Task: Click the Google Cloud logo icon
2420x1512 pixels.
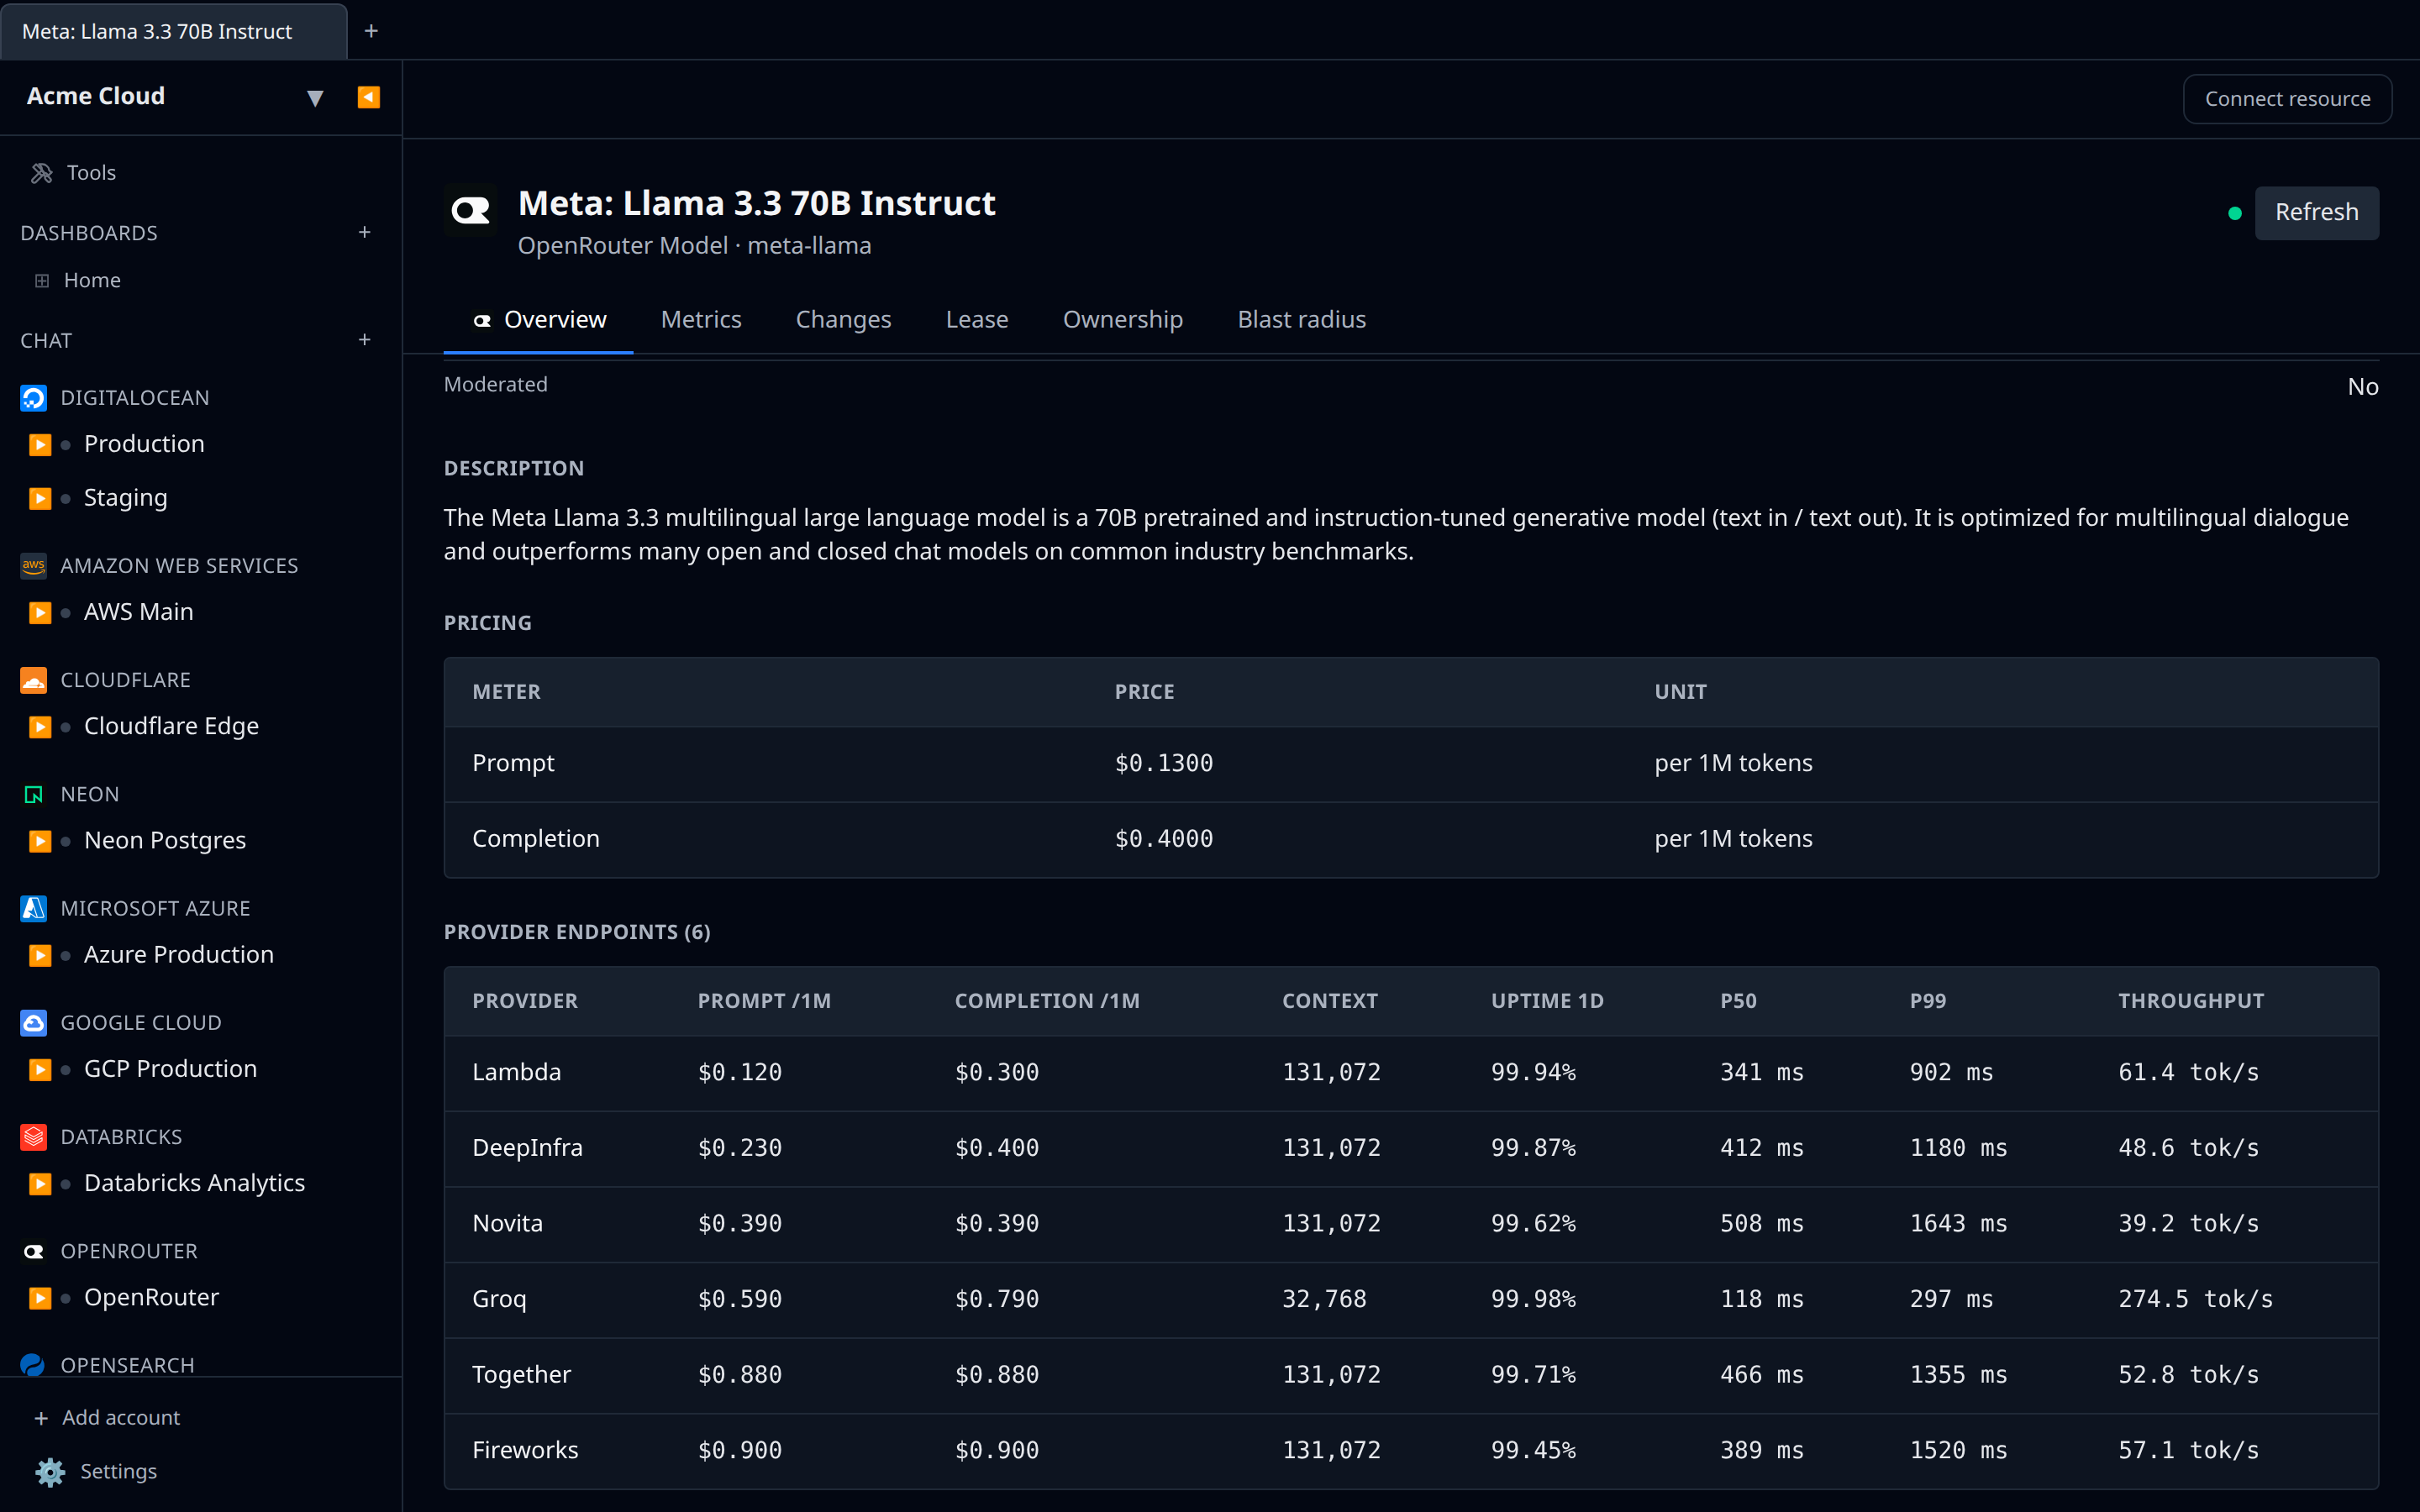Action: [x=33, y=1022]
